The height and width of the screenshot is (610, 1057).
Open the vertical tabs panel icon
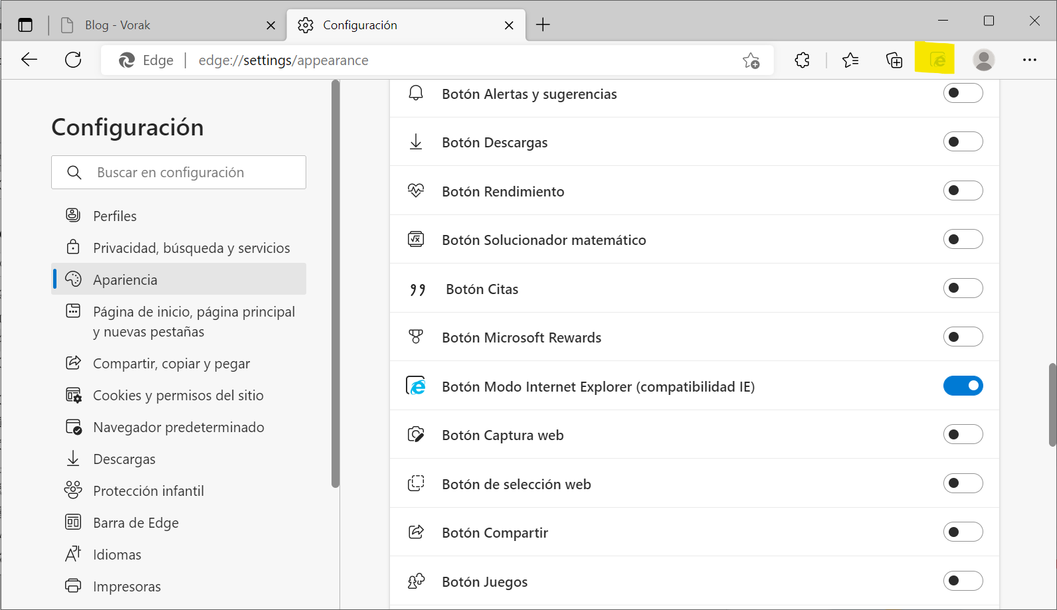(25, 25)
